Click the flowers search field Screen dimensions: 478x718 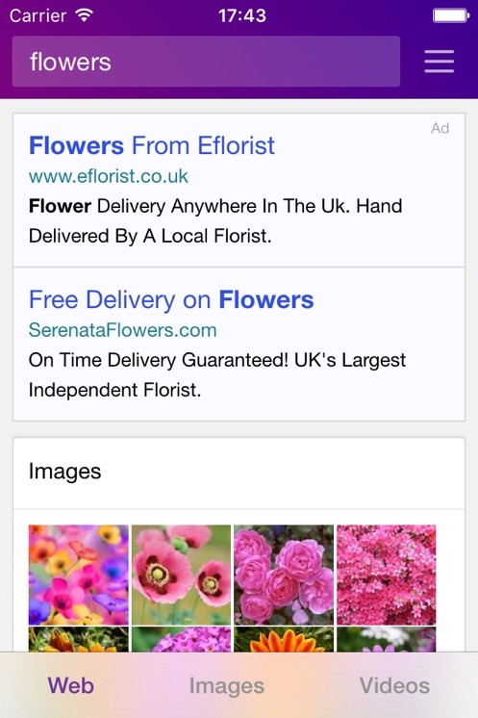click(206, 62)
